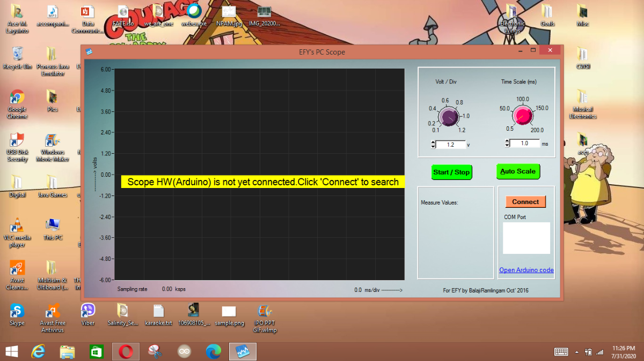Select the Skype desktop shortcut
Image resolution: width=644 pixels, height=361 pixels.
tap(17, 315)
